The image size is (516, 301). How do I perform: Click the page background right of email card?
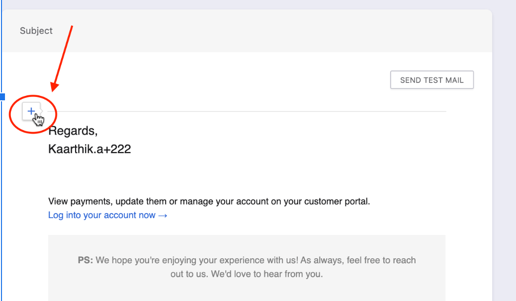[x=504, y=149]
